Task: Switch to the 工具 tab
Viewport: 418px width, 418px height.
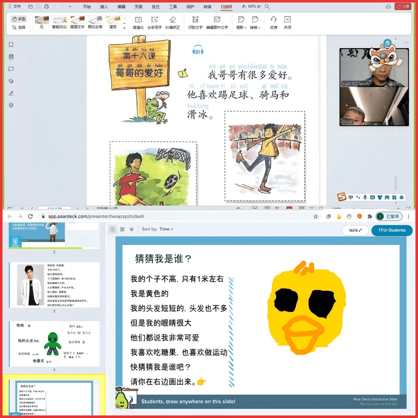Action: [173, 7]
